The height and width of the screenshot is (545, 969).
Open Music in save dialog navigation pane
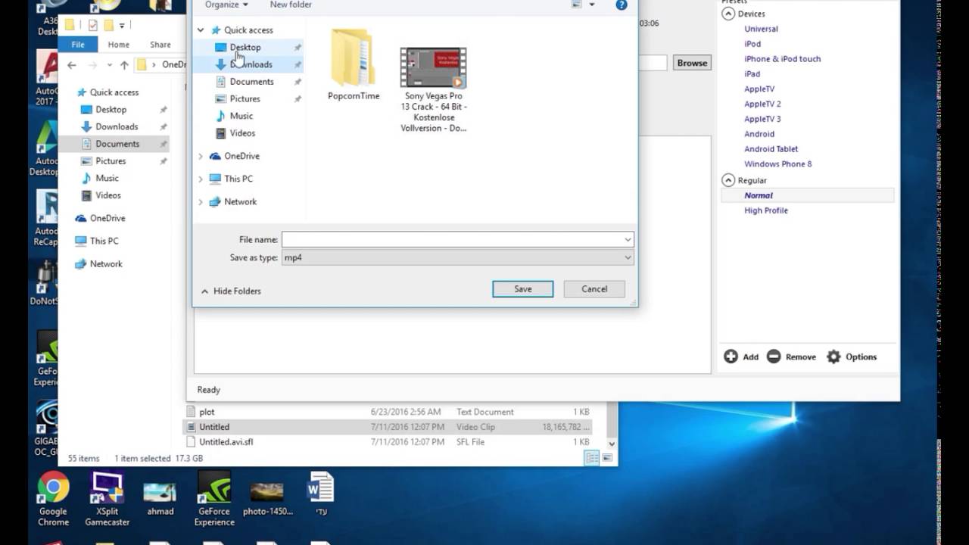pyautogui.click(x=241, y=116)
